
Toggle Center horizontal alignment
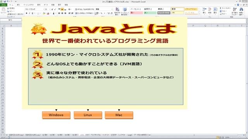[62, 14]
